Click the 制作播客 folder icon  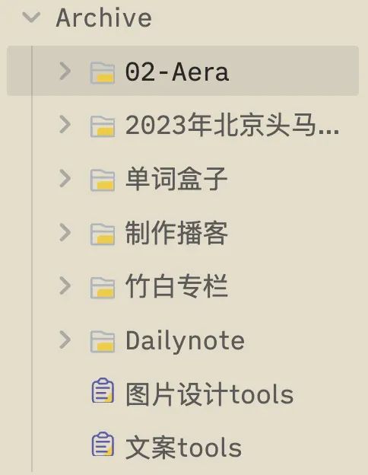point(103,234)
